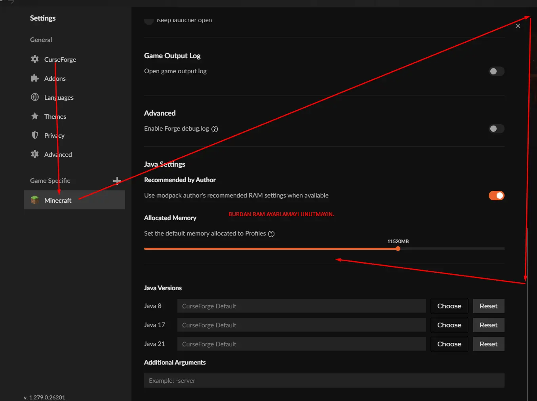The height and width of the screenshot is (401, 537).
Task: Open the sidebar Advanced settings gear icon
Action: (x=35, y=154)
